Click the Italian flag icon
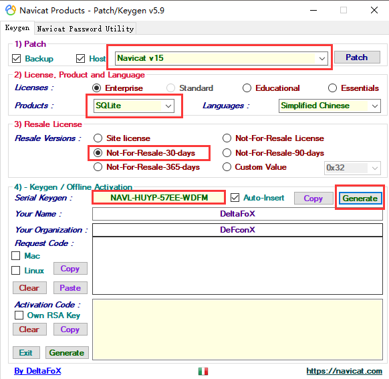The width and height of the screenshot is (389, 379). coord(203,371)
